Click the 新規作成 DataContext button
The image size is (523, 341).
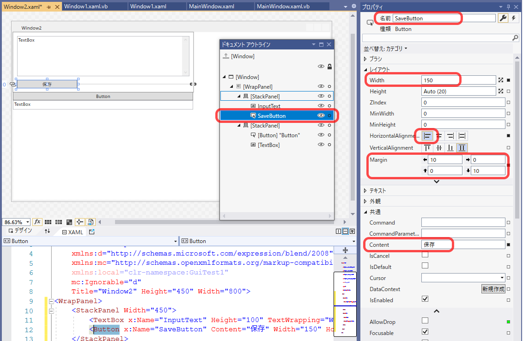[x=493, y=289]
